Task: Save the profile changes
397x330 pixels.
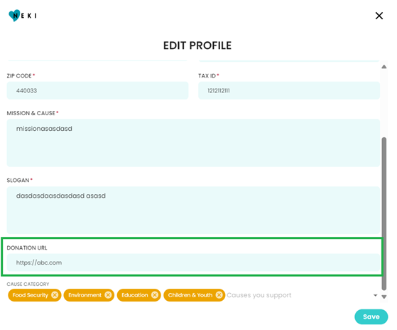Action: point(371,316)
